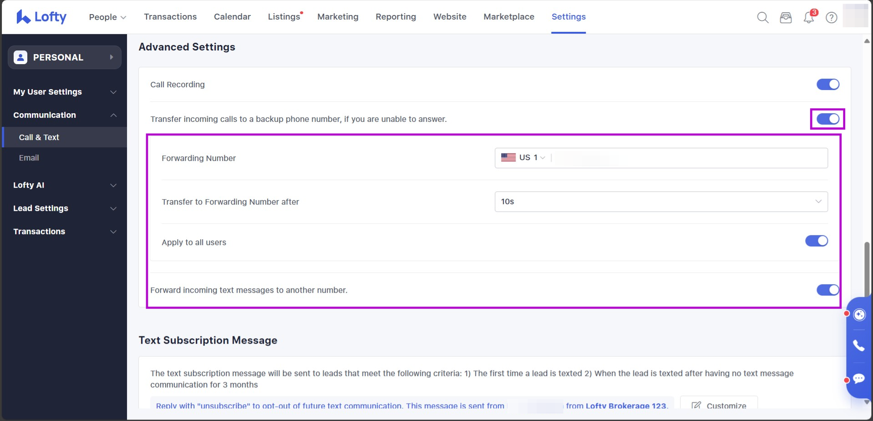This screenshot has width=873, height=421.
Task: Click the Customize button
Action: click(719, 405)
